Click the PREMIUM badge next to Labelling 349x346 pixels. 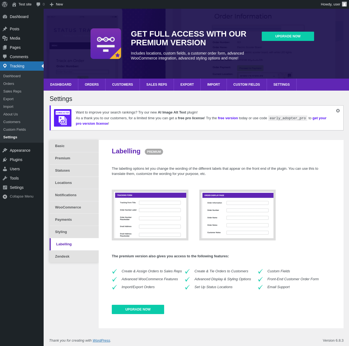tap(154, 152)
